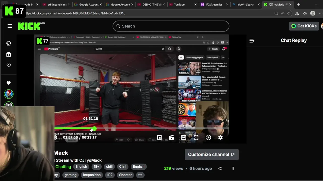Viewport: 323px width, 181px height.
Task: Toggle Read aloud icon in address bar
Action: coord(282,13)
